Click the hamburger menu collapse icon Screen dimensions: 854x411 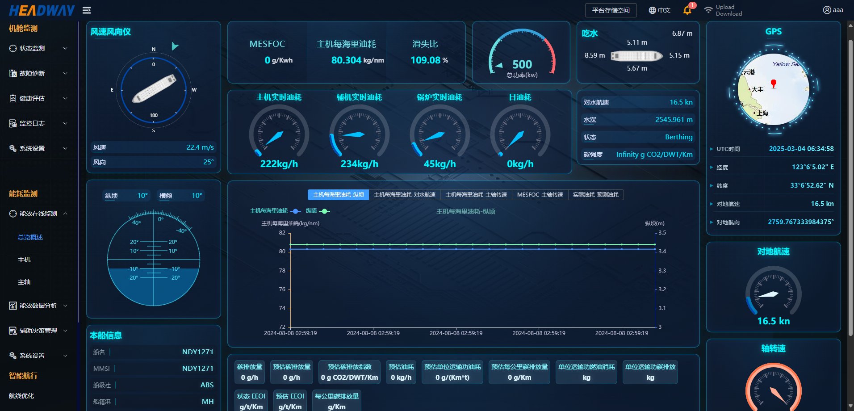pyautogui.click(x=87, y=10)
